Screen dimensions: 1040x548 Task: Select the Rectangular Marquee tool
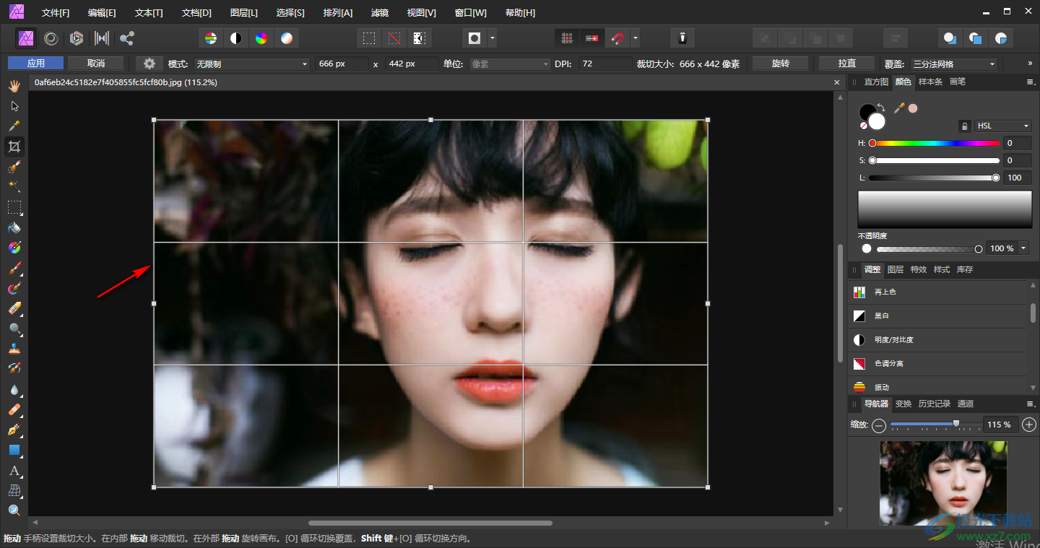click(x=14, y=207)
